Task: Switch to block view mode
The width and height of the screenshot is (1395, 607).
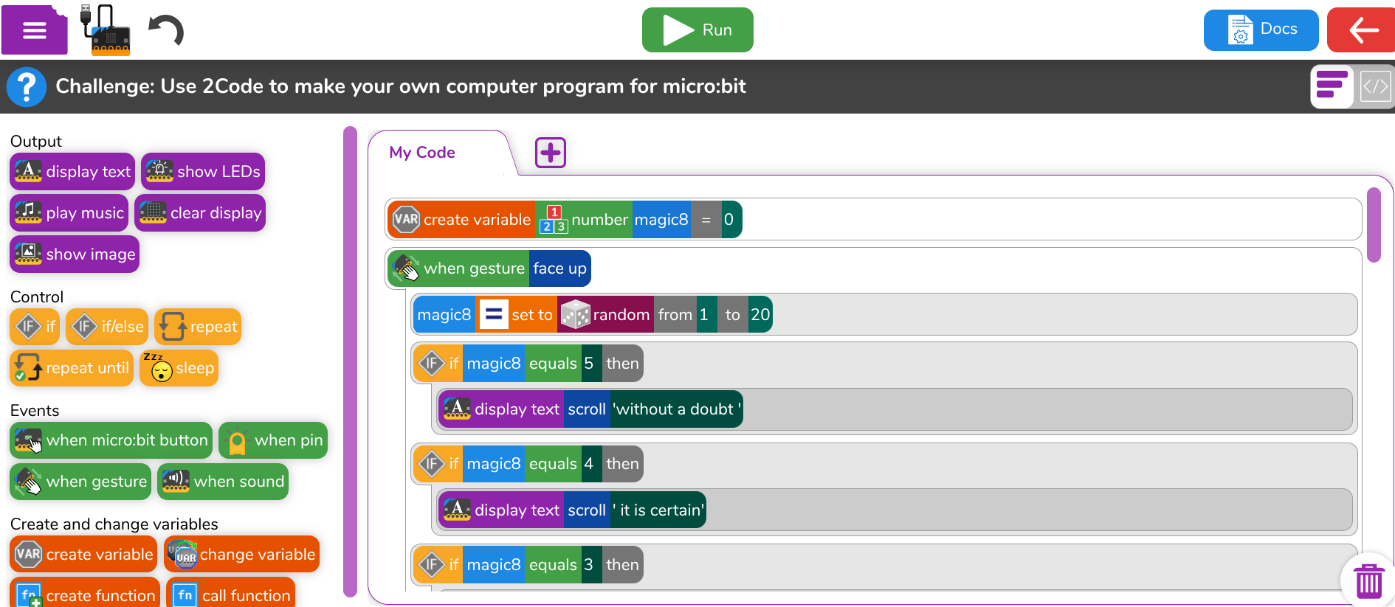Action: coord(1332,86)
